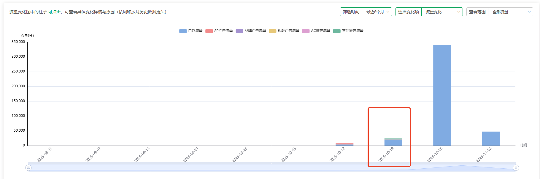Click the tall 2025-10-26 traffic bar

coord(442,95)
